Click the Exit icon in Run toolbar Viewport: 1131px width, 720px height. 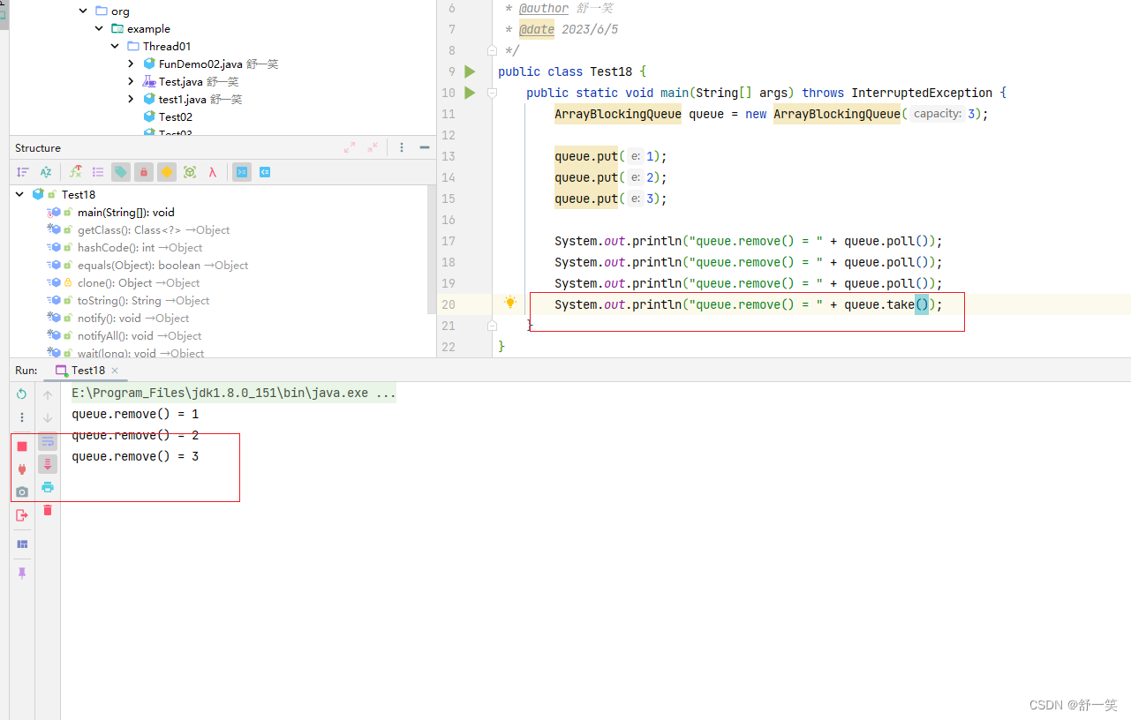[22, 515]
